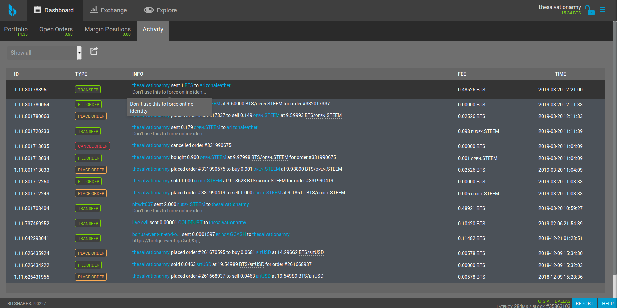Select the Activity tab
This screenshot has height=308, width=617.
click(x=153, y=31)
